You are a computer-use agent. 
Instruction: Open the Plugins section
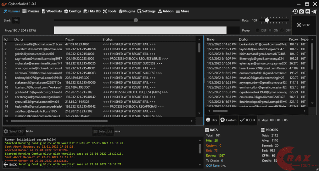pos(126,11)
